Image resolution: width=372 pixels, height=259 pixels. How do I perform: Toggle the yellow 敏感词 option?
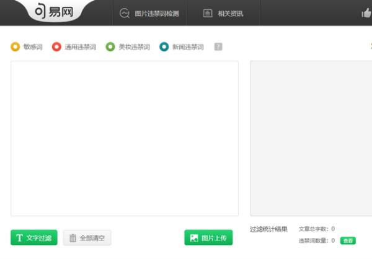(x=15, y=46)
